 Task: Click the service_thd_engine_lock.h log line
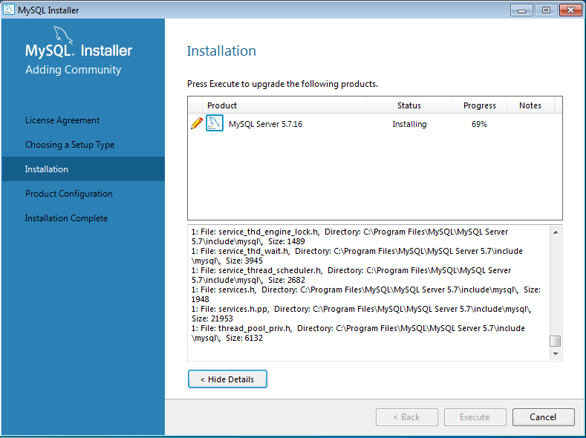coord(350,237)
